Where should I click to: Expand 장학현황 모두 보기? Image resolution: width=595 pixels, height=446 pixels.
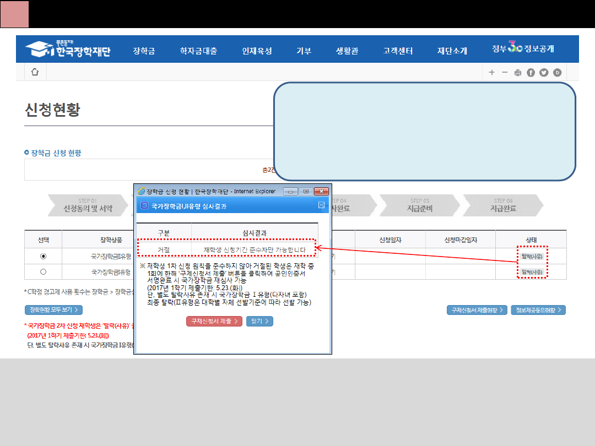point(53,310)
